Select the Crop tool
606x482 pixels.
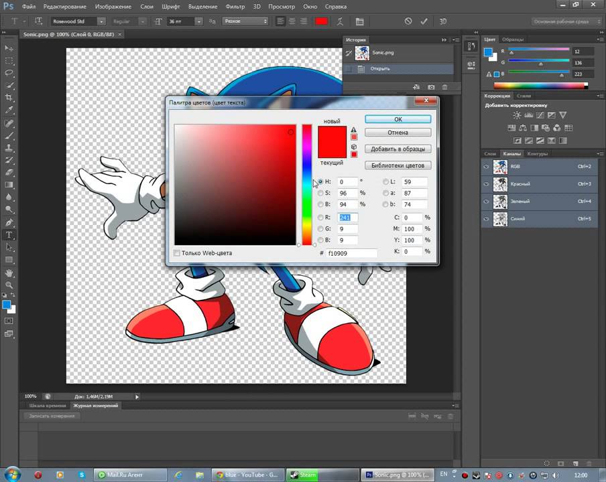[9, 98]
